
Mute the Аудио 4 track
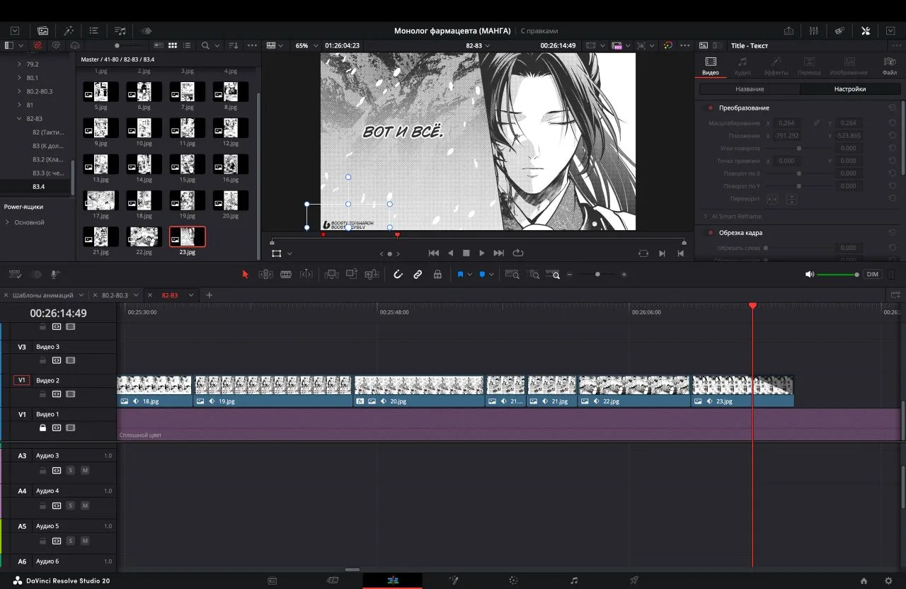coord(85,505)
